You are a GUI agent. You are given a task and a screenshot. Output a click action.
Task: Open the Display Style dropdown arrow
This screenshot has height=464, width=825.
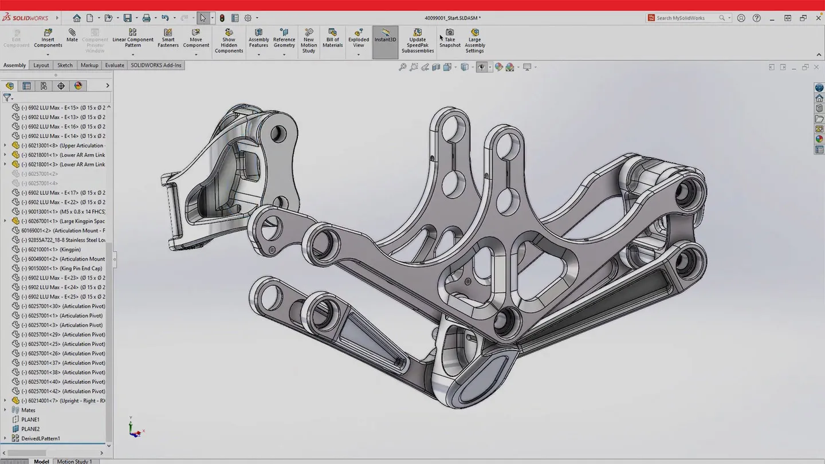click(x=472, y=67)
